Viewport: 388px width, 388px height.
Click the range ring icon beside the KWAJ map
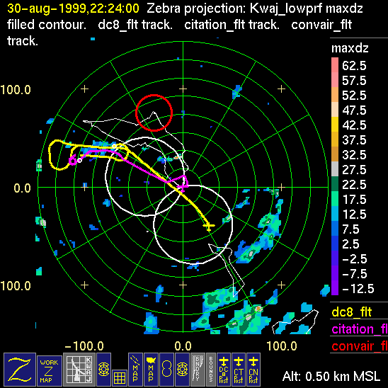coord(103,370)
